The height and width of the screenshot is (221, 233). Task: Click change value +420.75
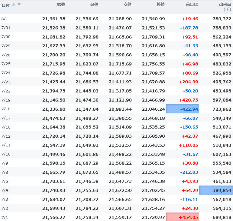[x=189, y=100]
